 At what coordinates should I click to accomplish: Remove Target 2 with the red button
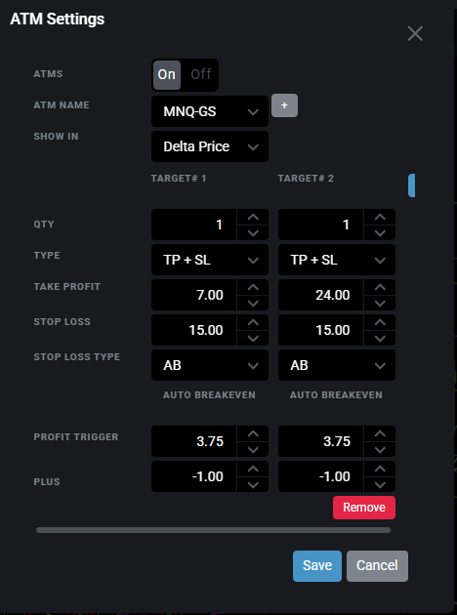[364, 508]
